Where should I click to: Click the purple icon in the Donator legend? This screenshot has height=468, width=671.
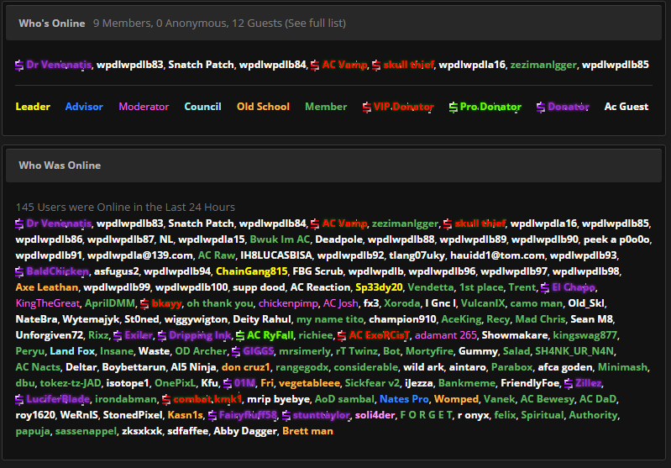tap(541, 107)
